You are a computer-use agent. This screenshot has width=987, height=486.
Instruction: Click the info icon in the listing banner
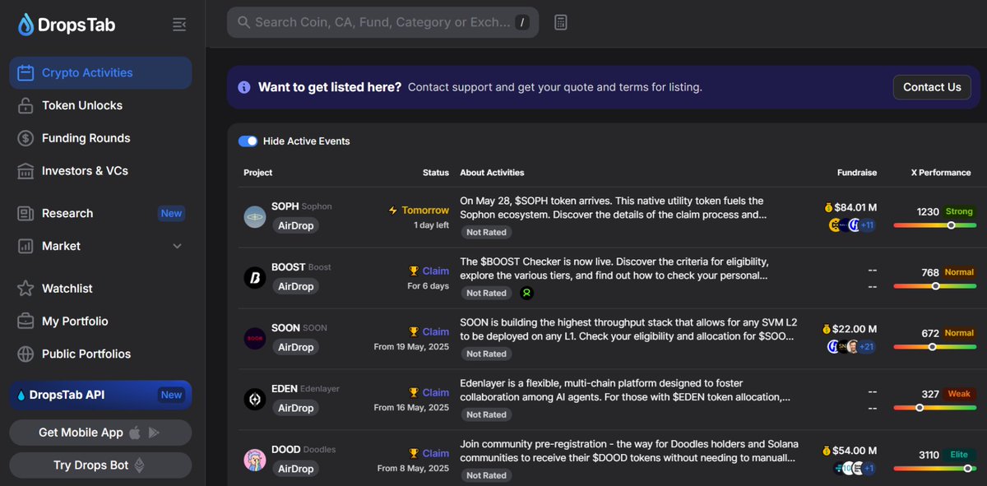(244, 87)
